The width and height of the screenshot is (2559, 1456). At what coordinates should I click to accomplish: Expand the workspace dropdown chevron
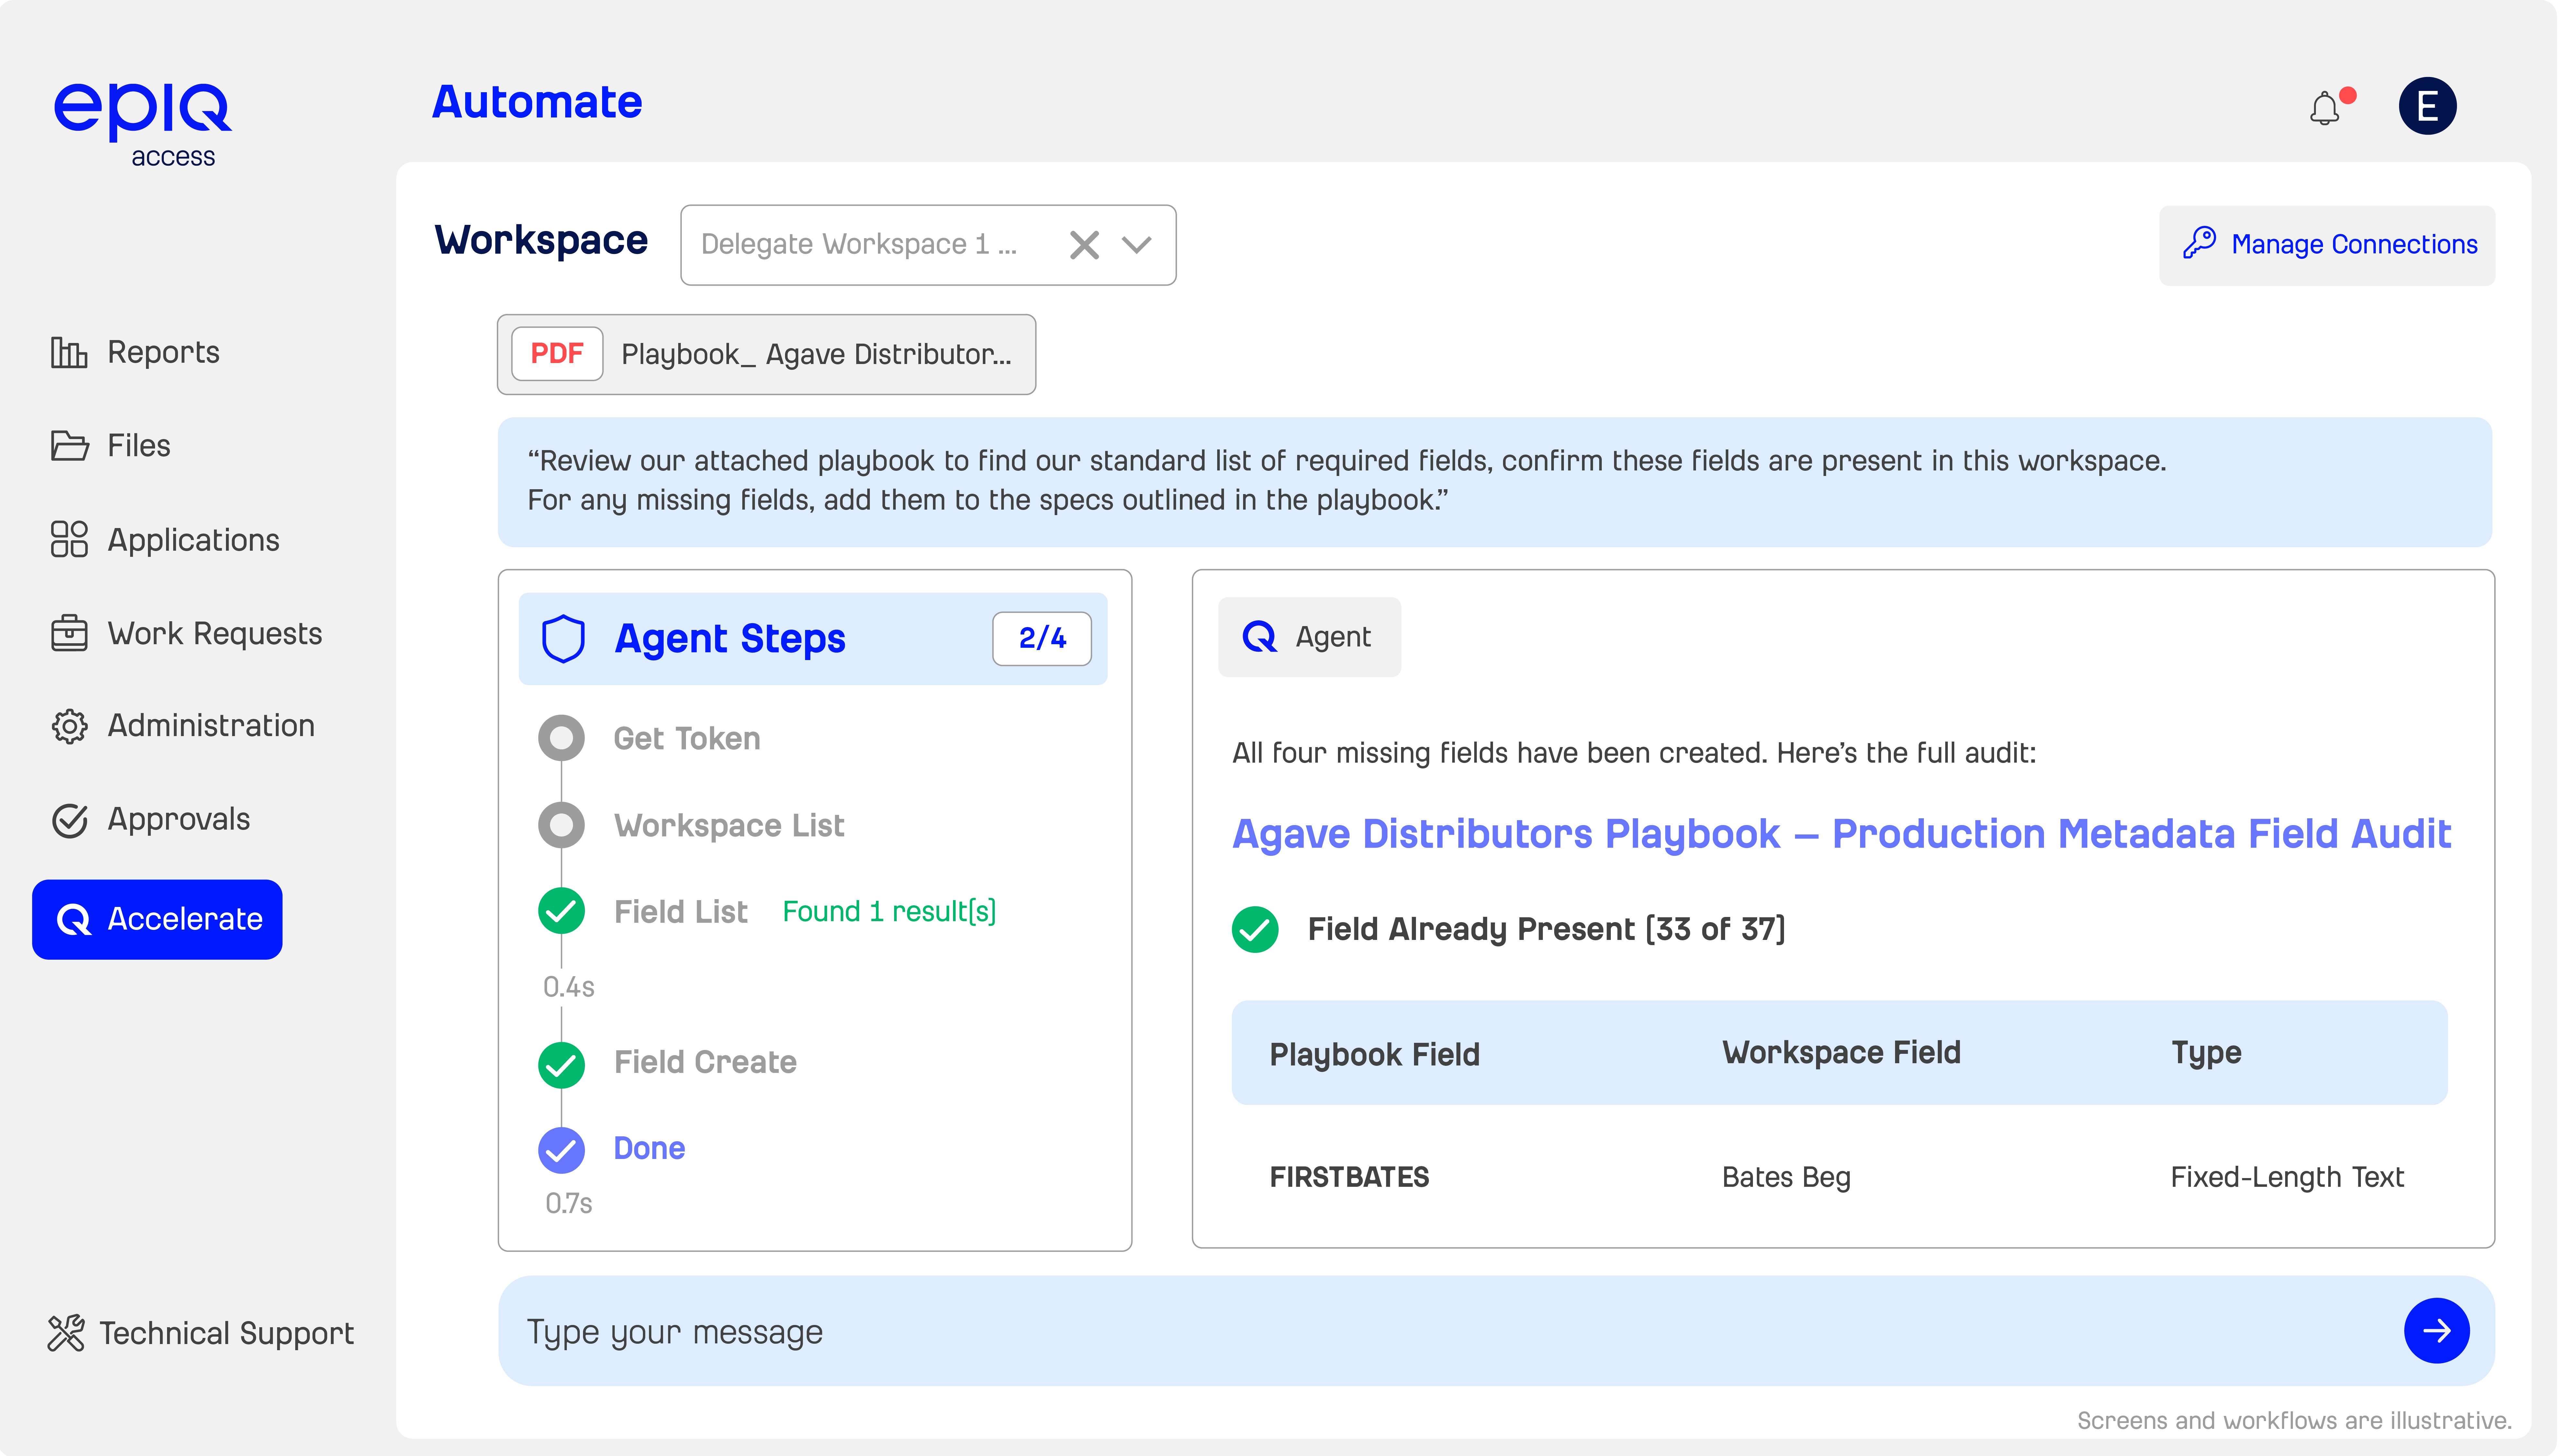[x=1137, y=245]
